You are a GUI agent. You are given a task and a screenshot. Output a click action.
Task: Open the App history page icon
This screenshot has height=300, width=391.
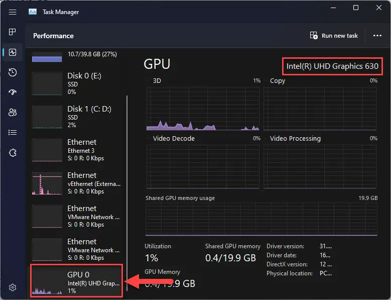[13, 72]
